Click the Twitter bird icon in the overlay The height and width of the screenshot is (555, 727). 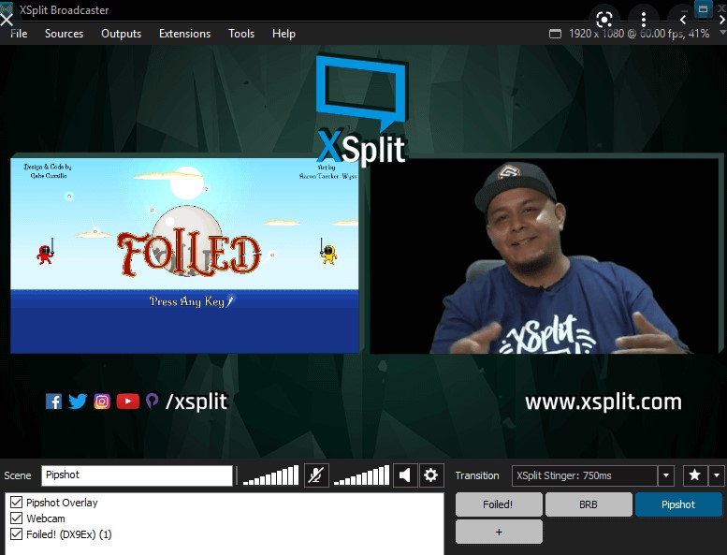coord(78,402)
